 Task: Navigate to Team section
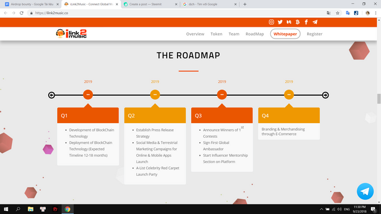click(x=234, y=34)
